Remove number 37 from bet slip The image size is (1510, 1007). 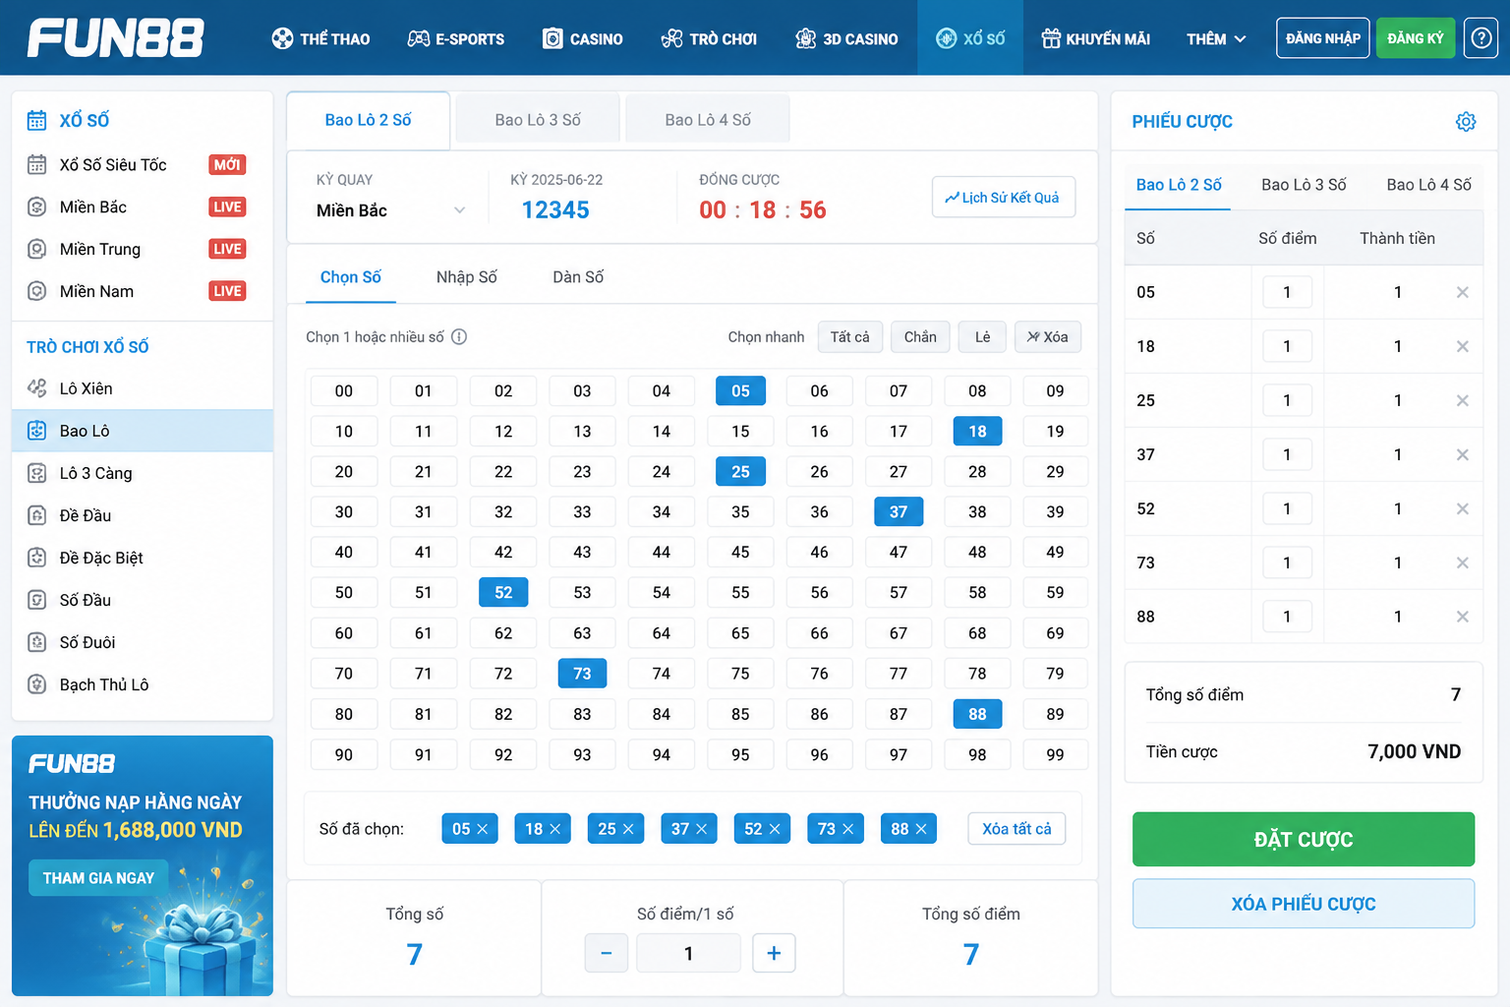click(x=1463, y=454)
